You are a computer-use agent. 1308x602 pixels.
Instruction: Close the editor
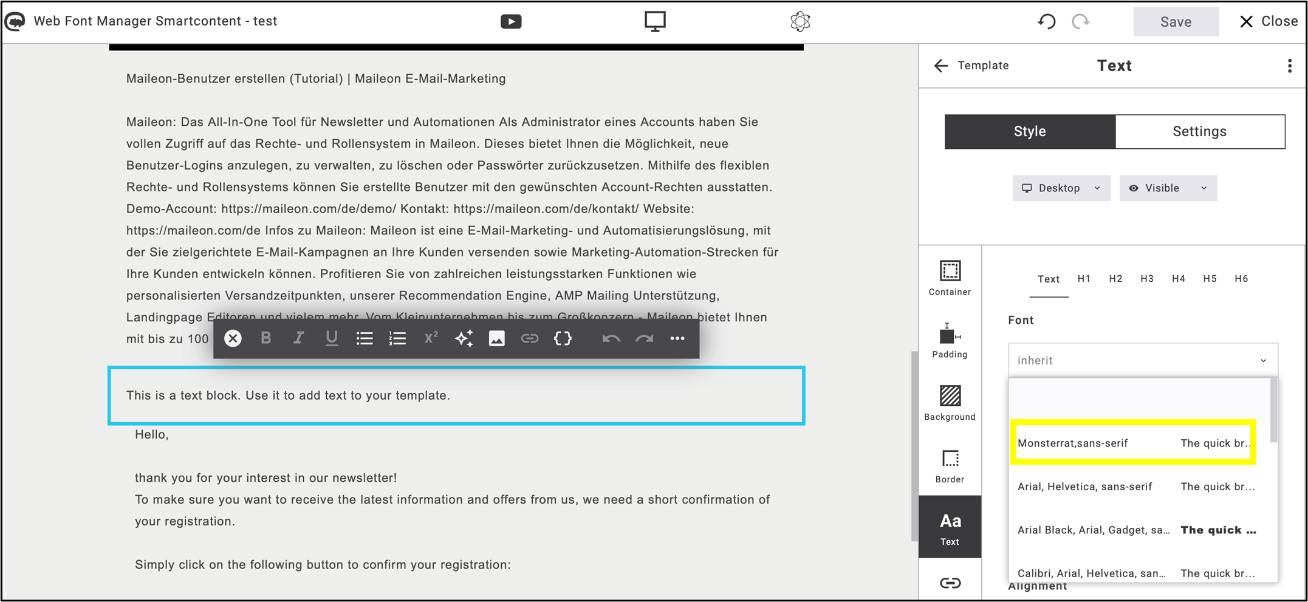click(1269, 21)
